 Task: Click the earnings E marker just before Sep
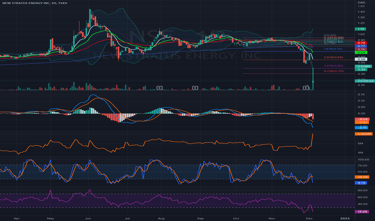195,88
